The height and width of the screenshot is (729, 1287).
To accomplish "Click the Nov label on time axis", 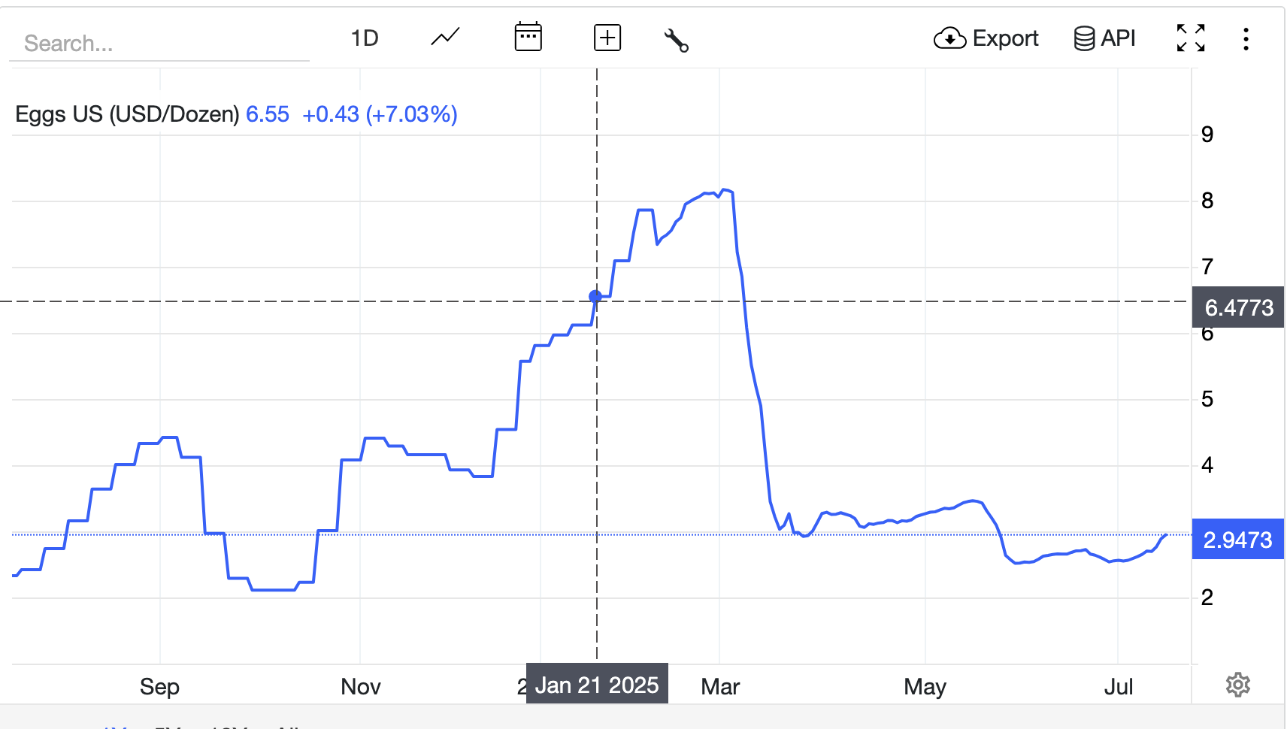I will click(x=361, y=687).
